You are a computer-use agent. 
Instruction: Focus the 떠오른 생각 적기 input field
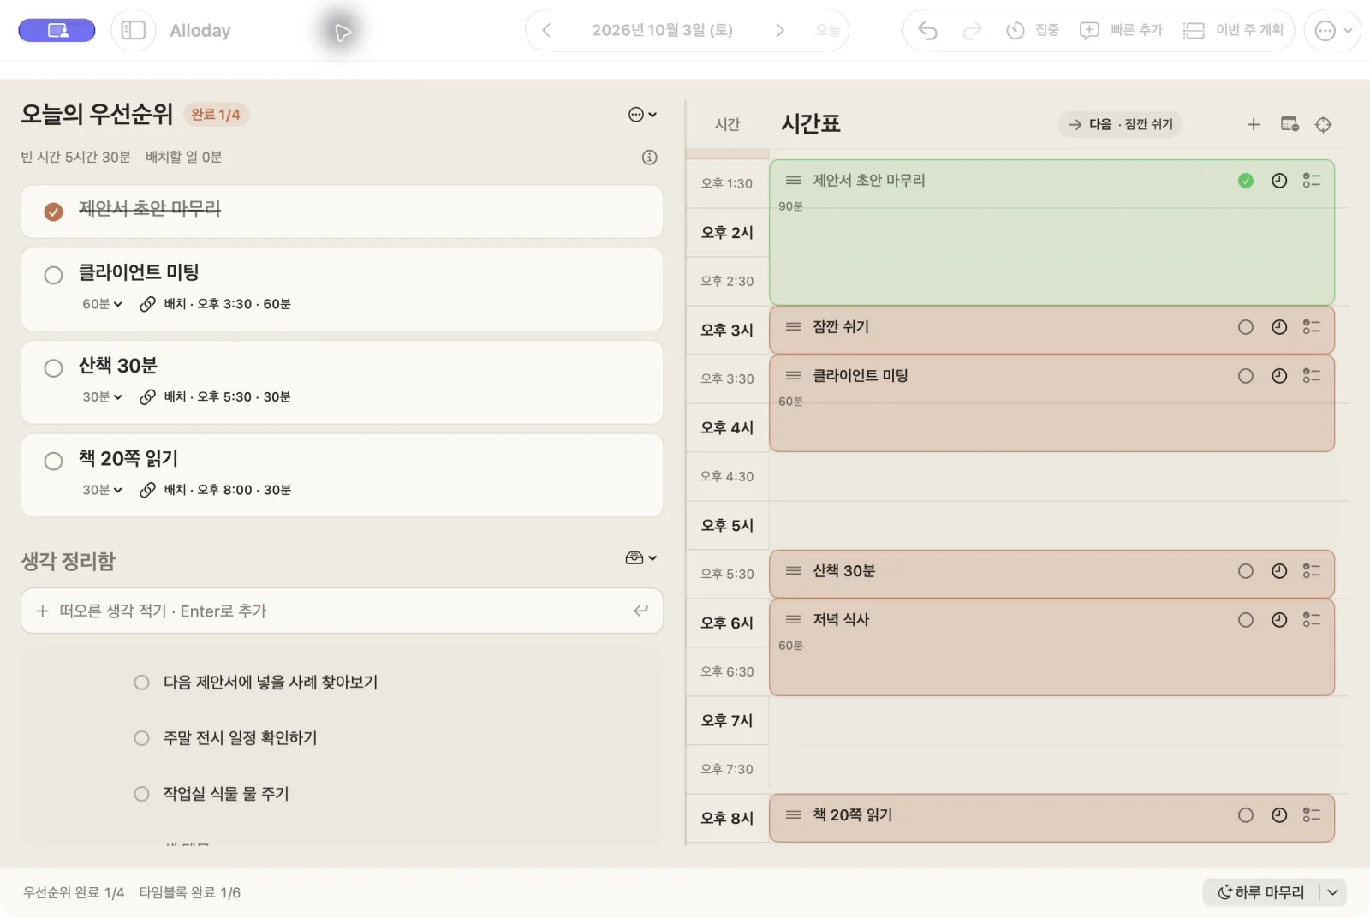[342, 611]
